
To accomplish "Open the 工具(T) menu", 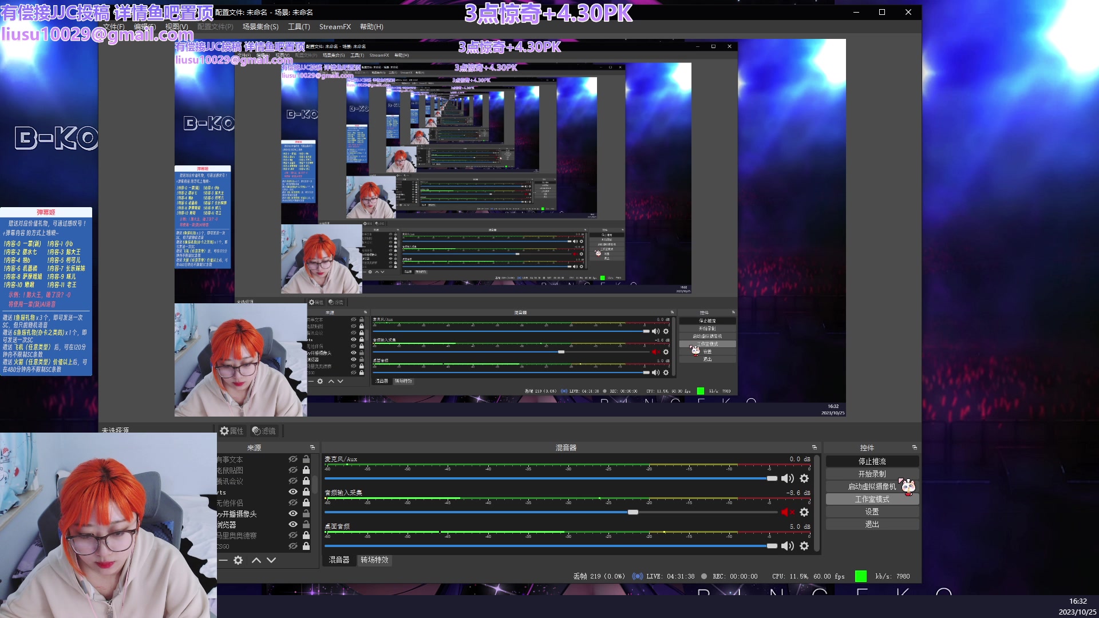I will 298,27.
